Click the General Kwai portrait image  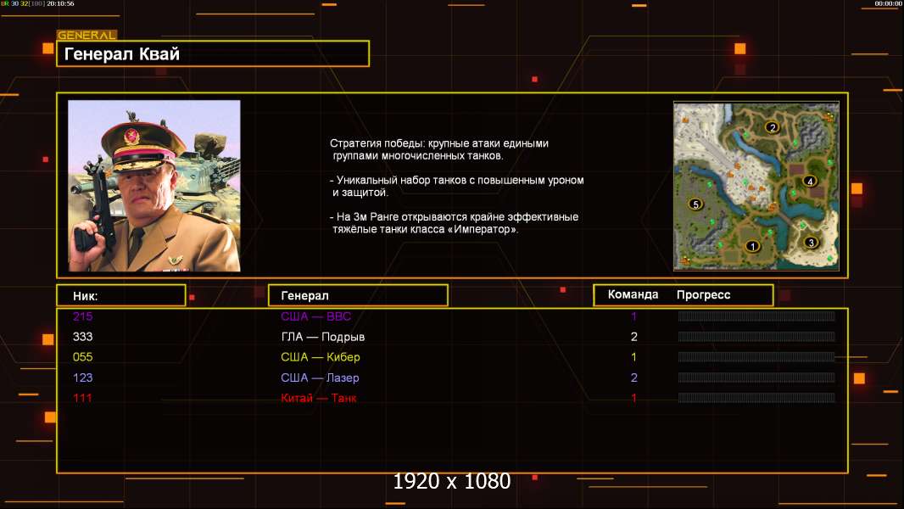[x=153, y=186]
